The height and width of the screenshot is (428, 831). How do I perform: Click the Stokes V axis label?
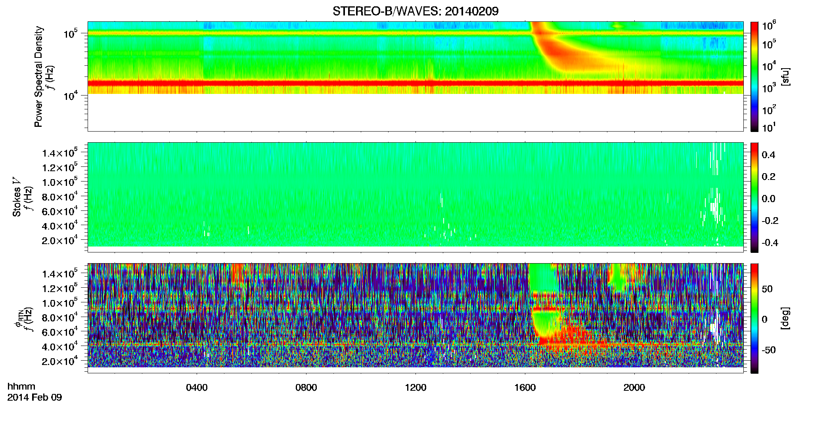point(17,197)
